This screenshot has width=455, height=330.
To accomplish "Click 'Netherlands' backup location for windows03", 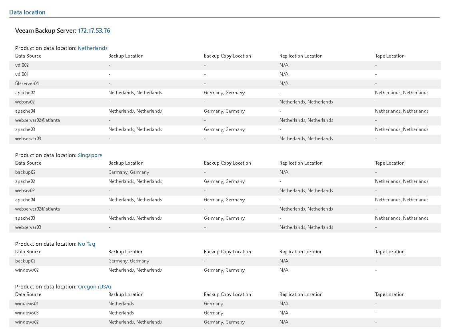I will [121, 313].
